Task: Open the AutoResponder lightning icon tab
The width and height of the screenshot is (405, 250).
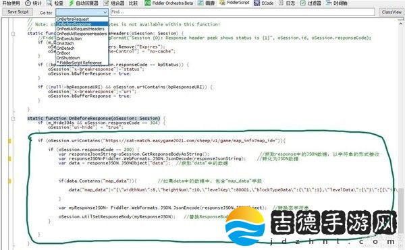Action: pos(72,3)
